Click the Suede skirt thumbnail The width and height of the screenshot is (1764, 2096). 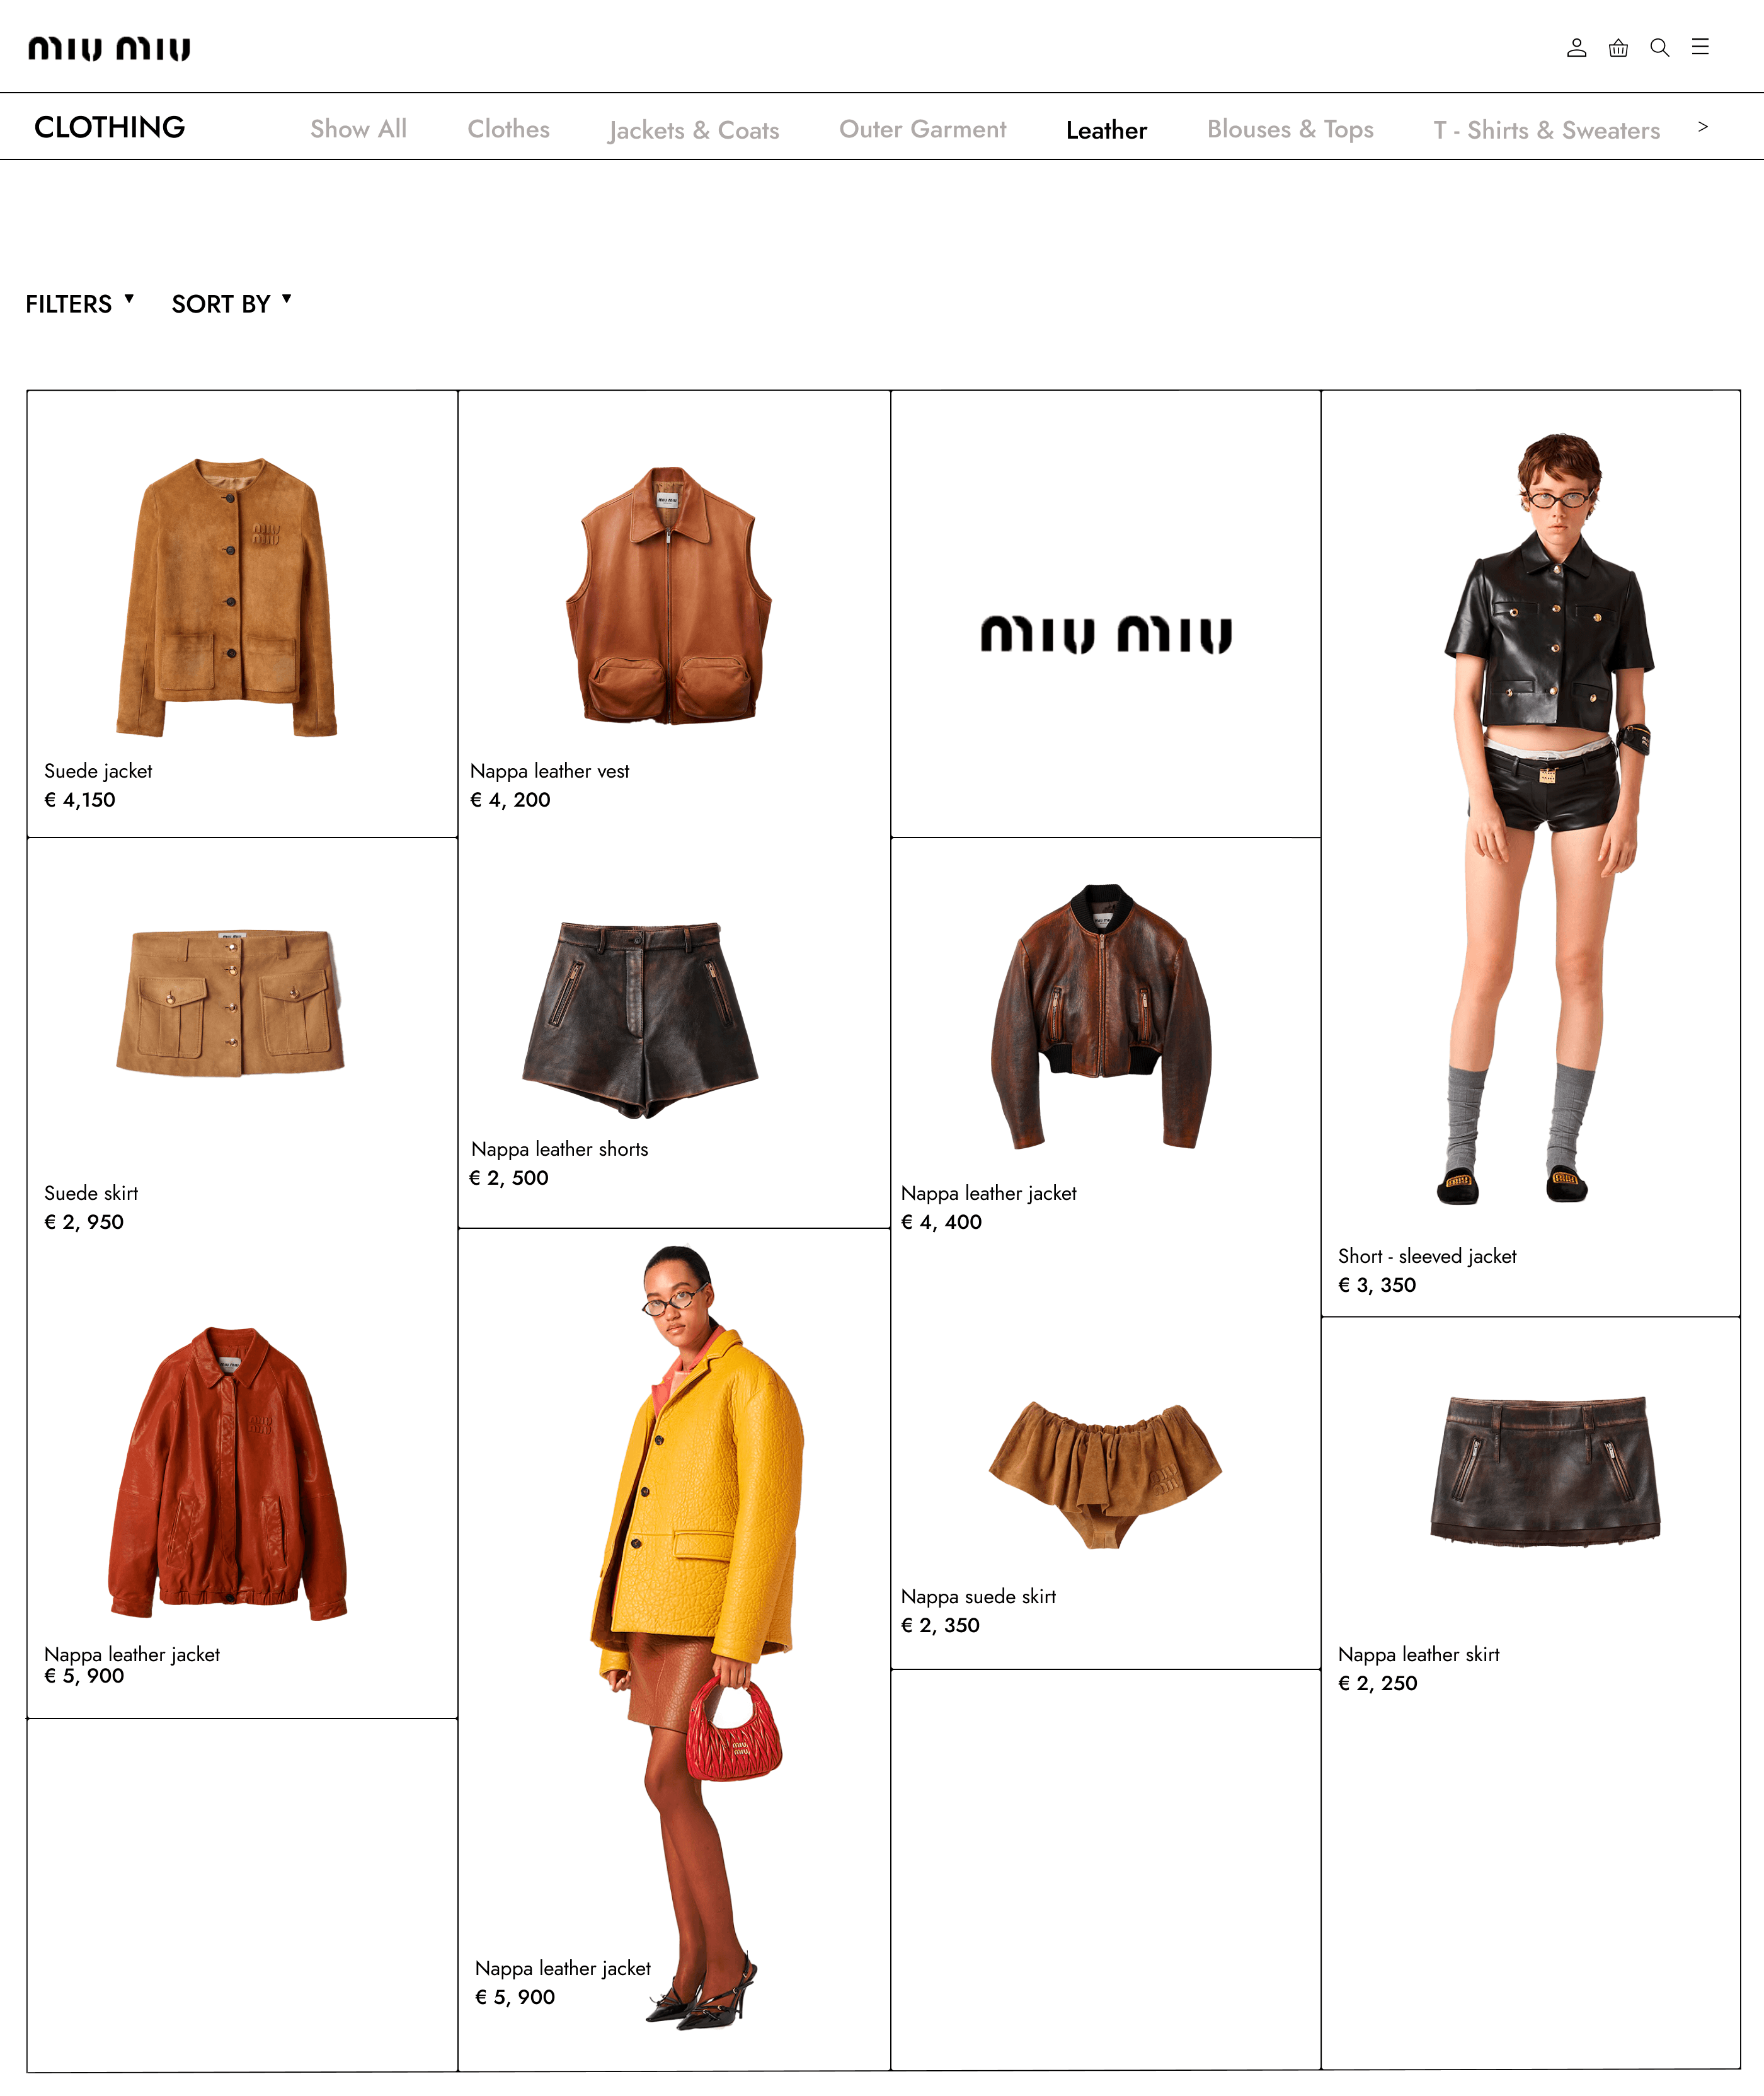[x=230, y=1003]
